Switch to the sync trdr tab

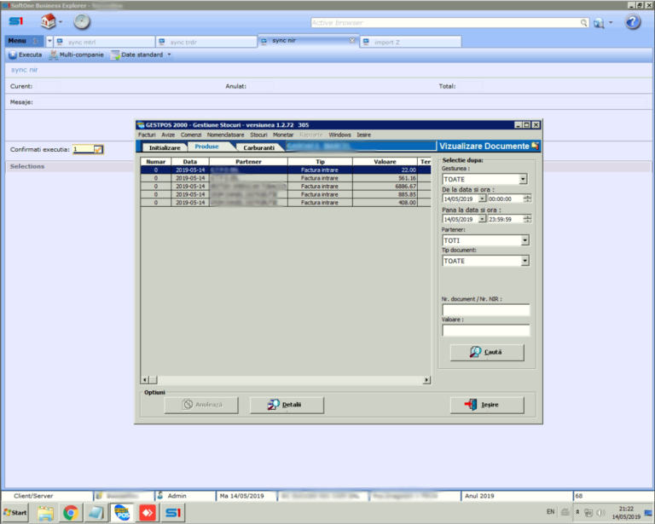(206, 42)
